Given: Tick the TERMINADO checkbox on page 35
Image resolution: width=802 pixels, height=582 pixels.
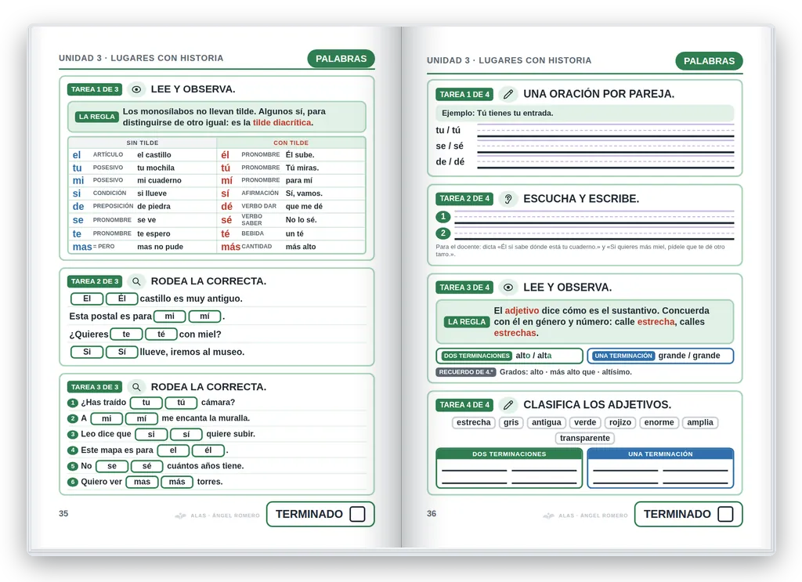Looking at the screenshot, I should pos(357,514).
